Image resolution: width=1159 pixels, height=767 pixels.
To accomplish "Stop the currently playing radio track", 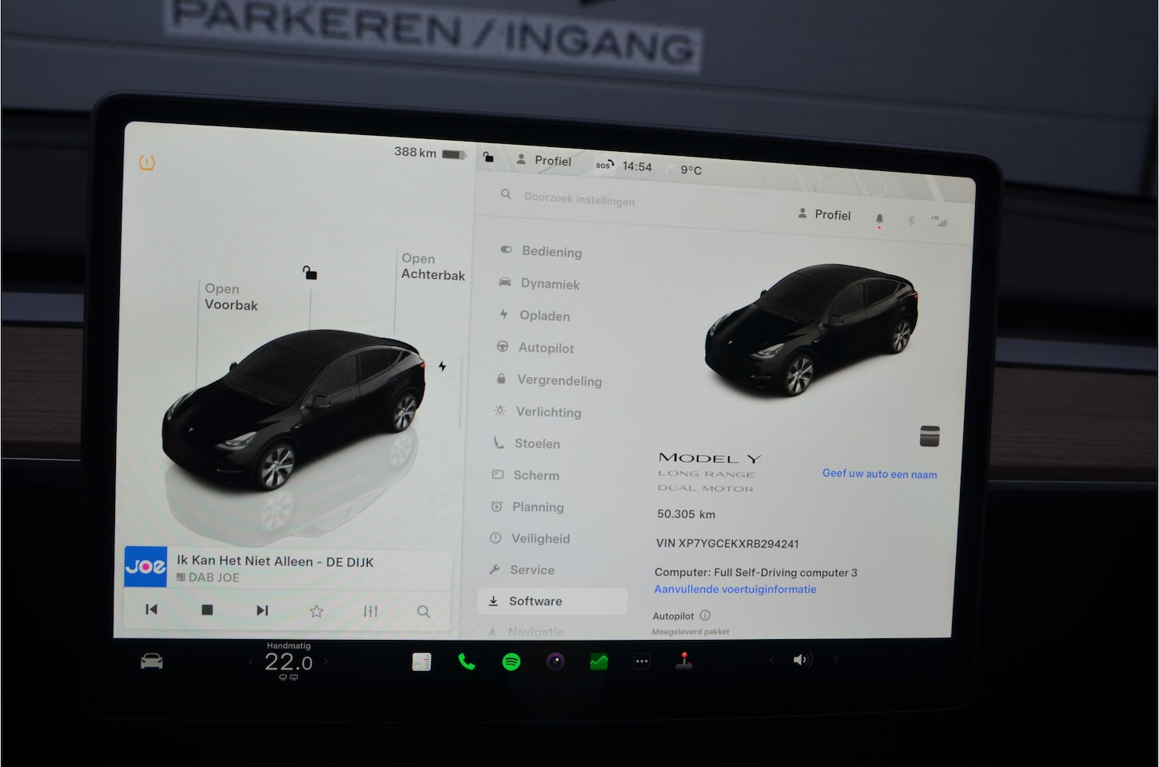I will (x=207, y=610).
